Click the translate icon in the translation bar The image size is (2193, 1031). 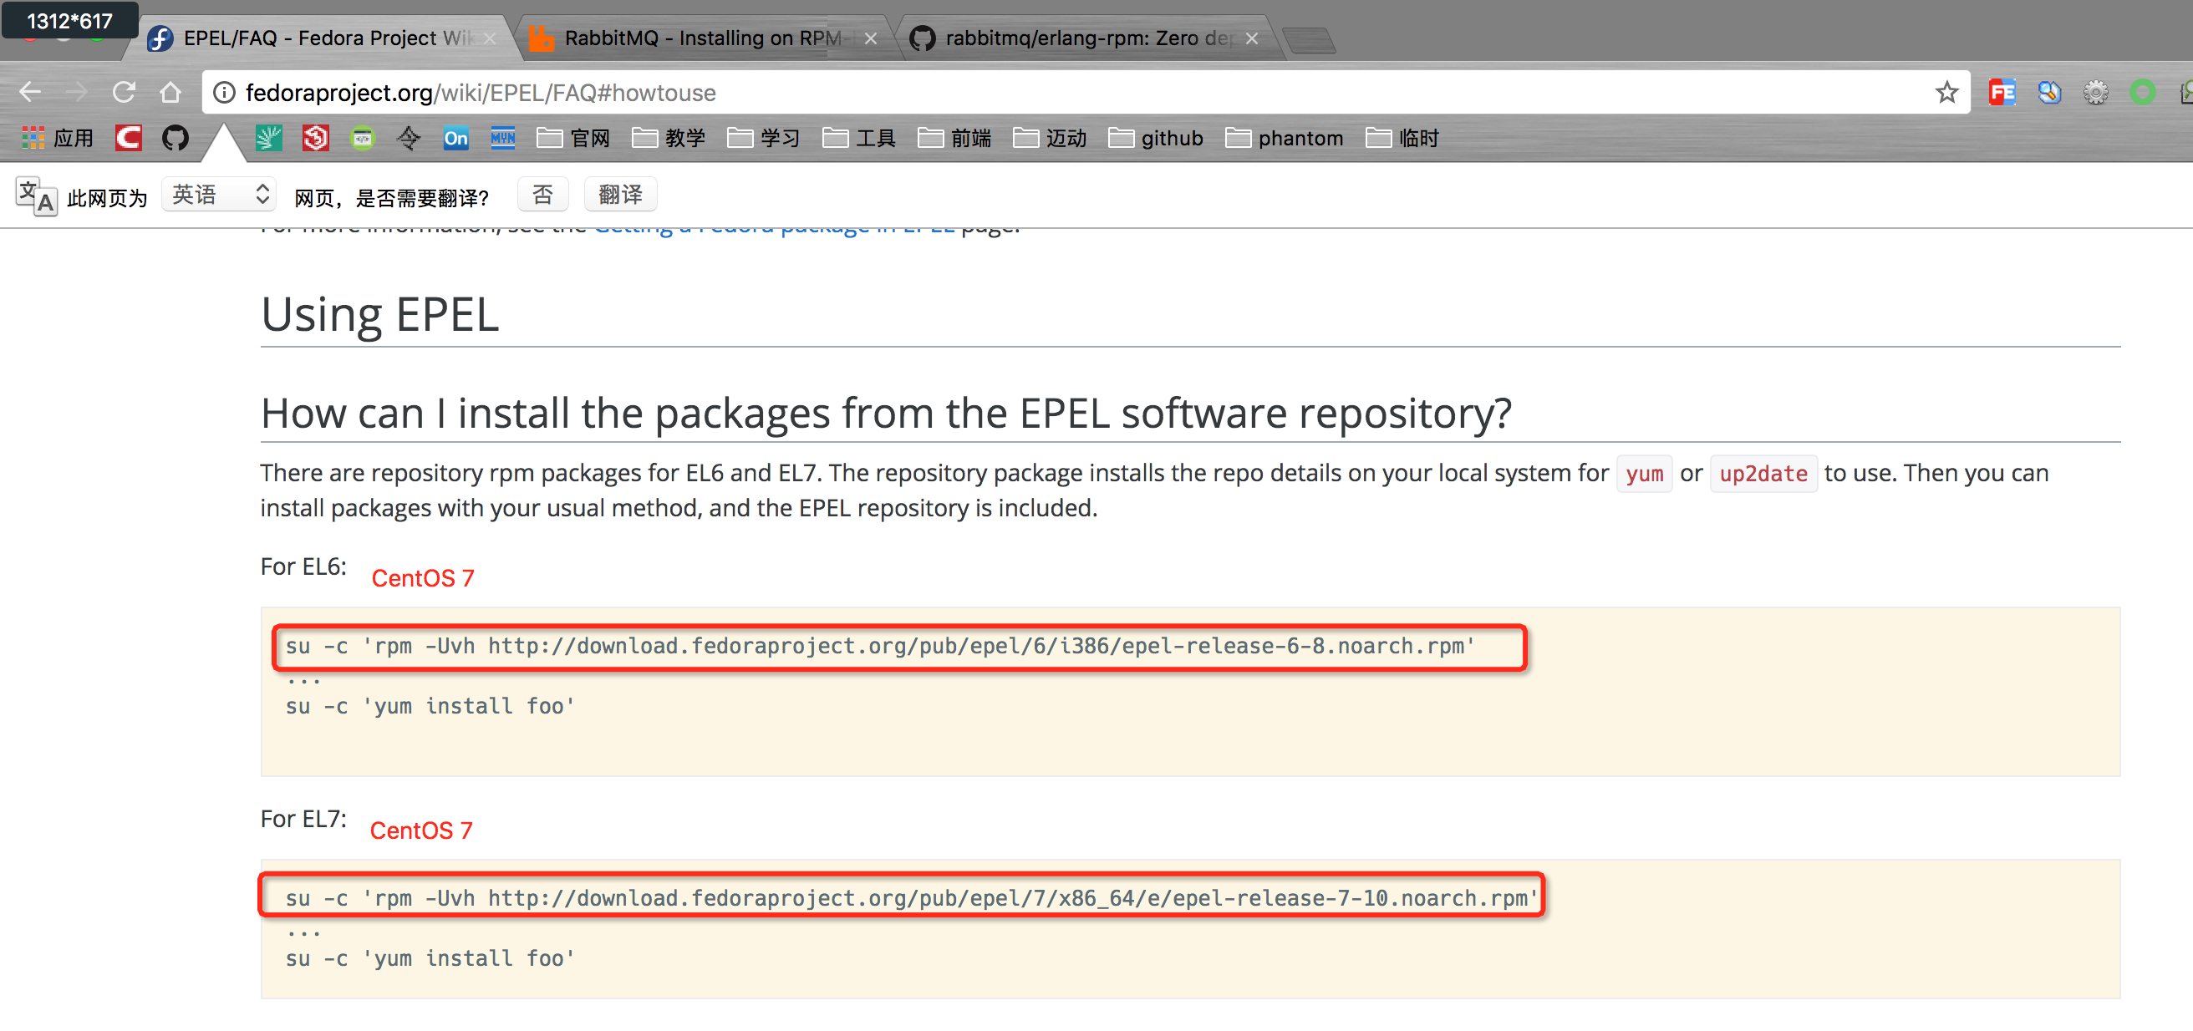tap(37, 196)
